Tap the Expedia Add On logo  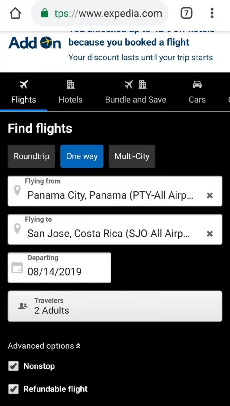coord(35,43)
